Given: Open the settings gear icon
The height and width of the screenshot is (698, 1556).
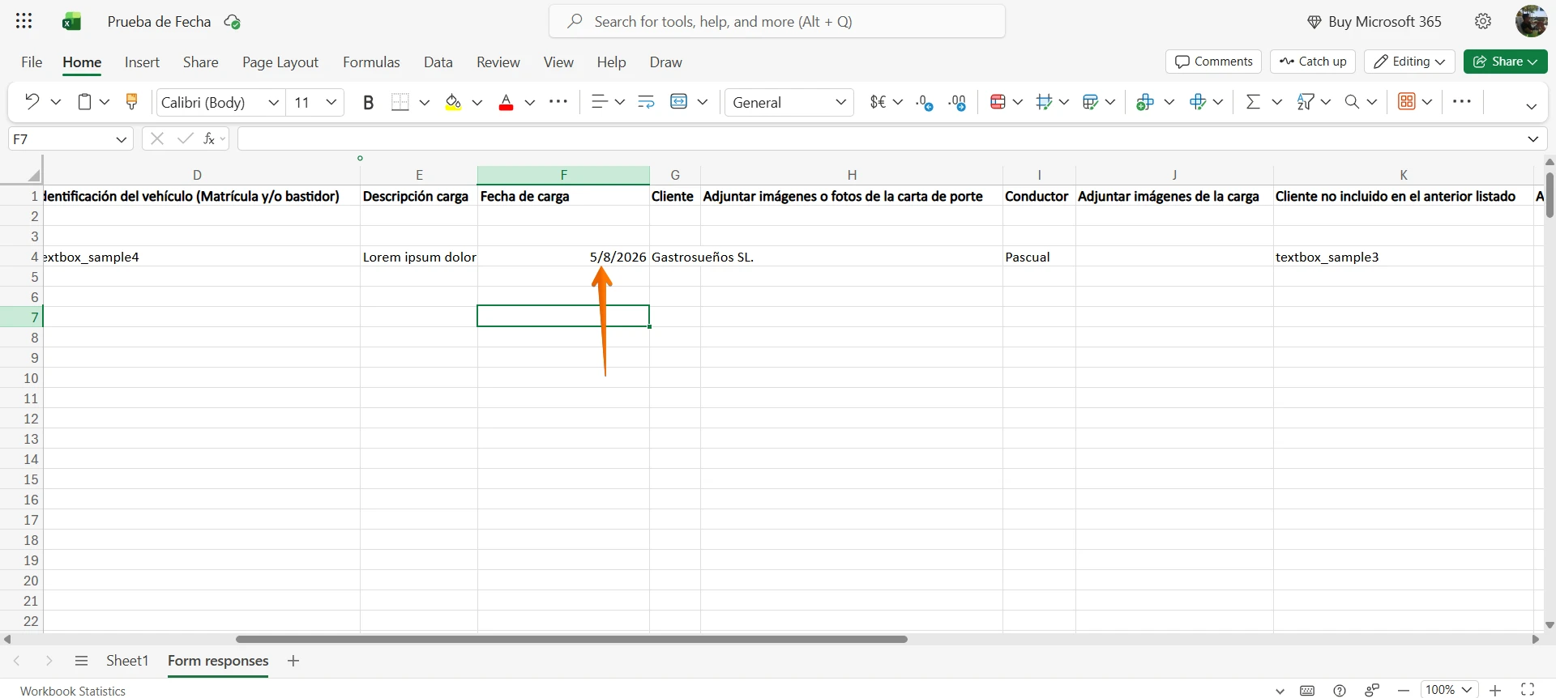Looking at the screenshot, I should click(x=1483, y=22).
